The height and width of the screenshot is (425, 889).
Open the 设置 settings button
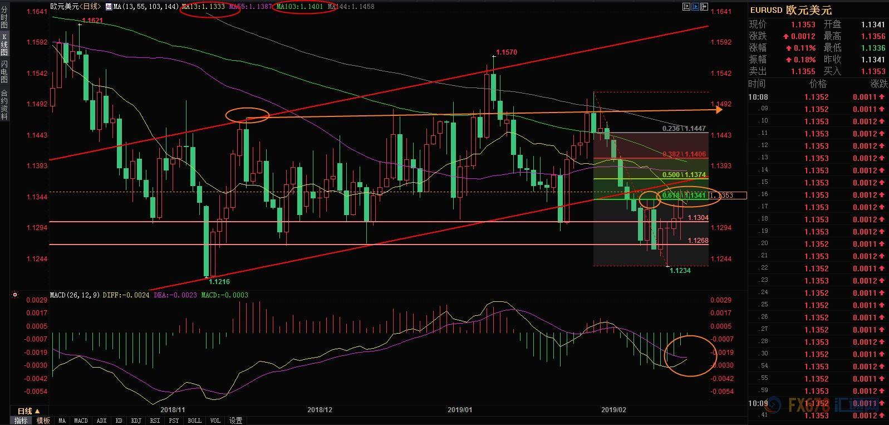coord(235,421)
